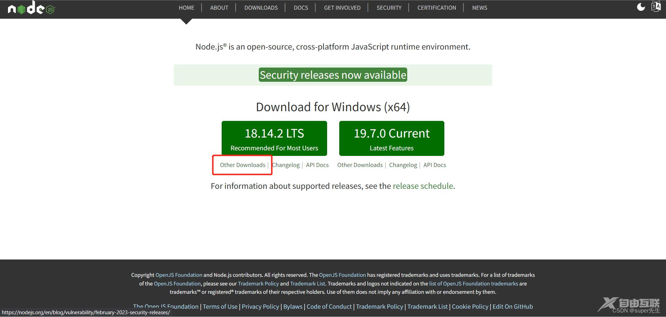Open the ABOUT nav item
This screenshot has width=666, height=317.
pyautogui.click(x=219, y=8)
